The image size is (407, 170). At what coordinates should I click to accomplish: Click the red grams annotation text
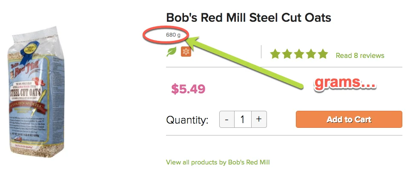345,84
